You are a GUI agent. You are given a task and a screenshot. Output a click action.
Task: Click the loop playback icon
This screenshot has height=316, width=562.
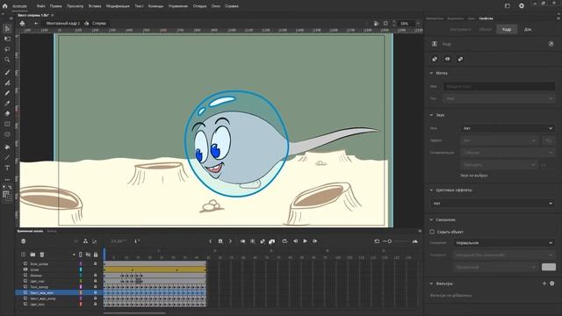coord(285,241)
